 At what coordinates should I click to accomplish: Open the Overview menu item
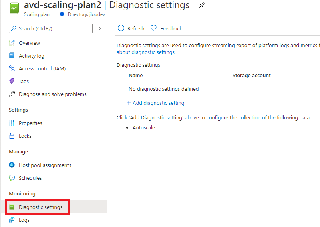pyautogui.click(x=29, y=43)
